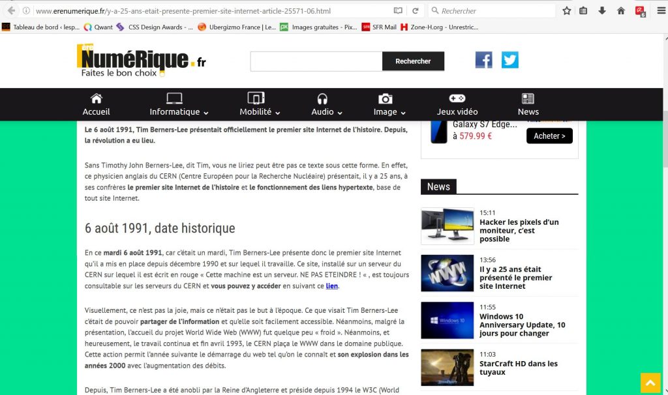Open the Twitter page icon
Image resolution: width=668 pixels, height=395 pixels.
point(509,60)
